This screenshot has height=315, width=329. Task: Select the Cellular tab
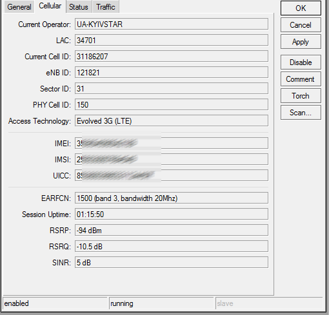coord(50,6)
